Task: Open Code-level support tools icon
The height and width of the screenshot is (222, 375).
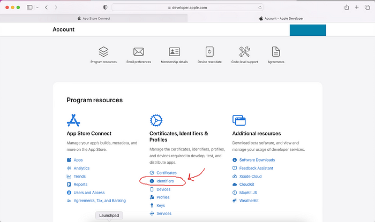Action: 244,51
